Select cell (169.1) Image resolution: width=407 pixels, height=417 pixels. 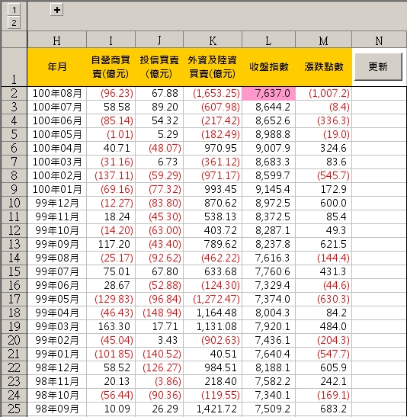click(323, 395)
